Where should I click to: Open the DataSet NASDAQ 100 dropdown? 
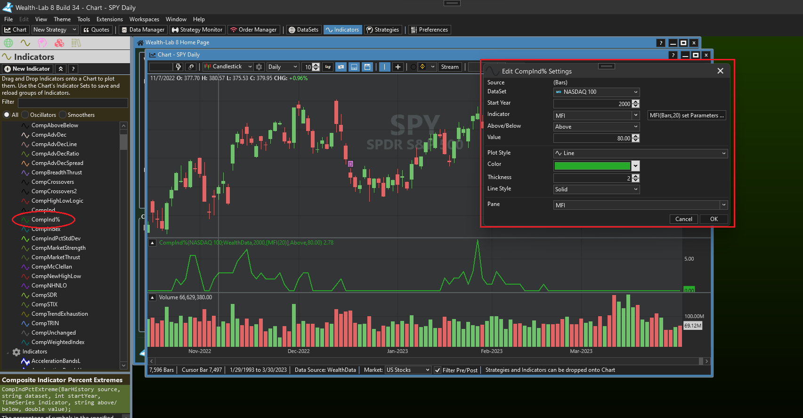(596, 92)
